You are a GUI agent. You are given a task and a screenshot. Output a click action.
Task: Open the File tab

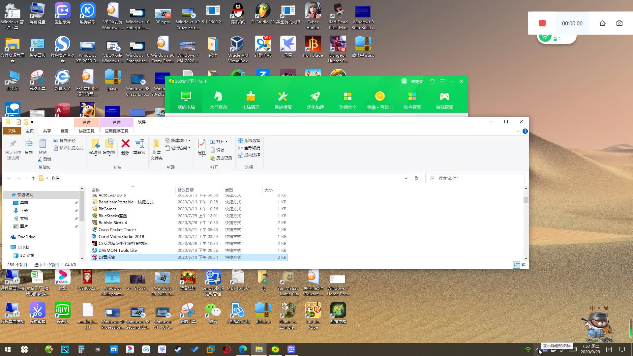12,131
